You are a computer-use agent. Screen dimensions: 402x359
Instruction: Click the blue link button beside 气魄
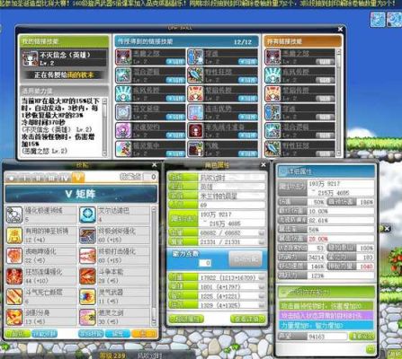(247, 153)
